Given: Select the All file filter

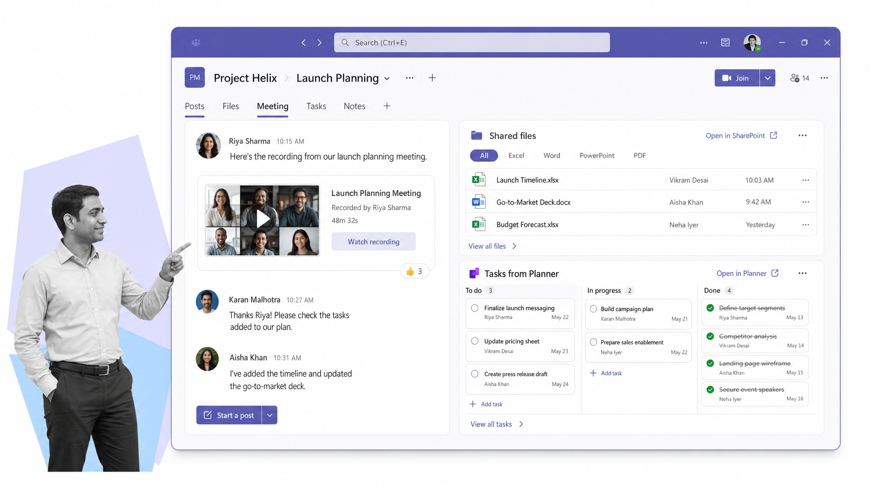Looking at the screenshot, I should pos(484,155).
